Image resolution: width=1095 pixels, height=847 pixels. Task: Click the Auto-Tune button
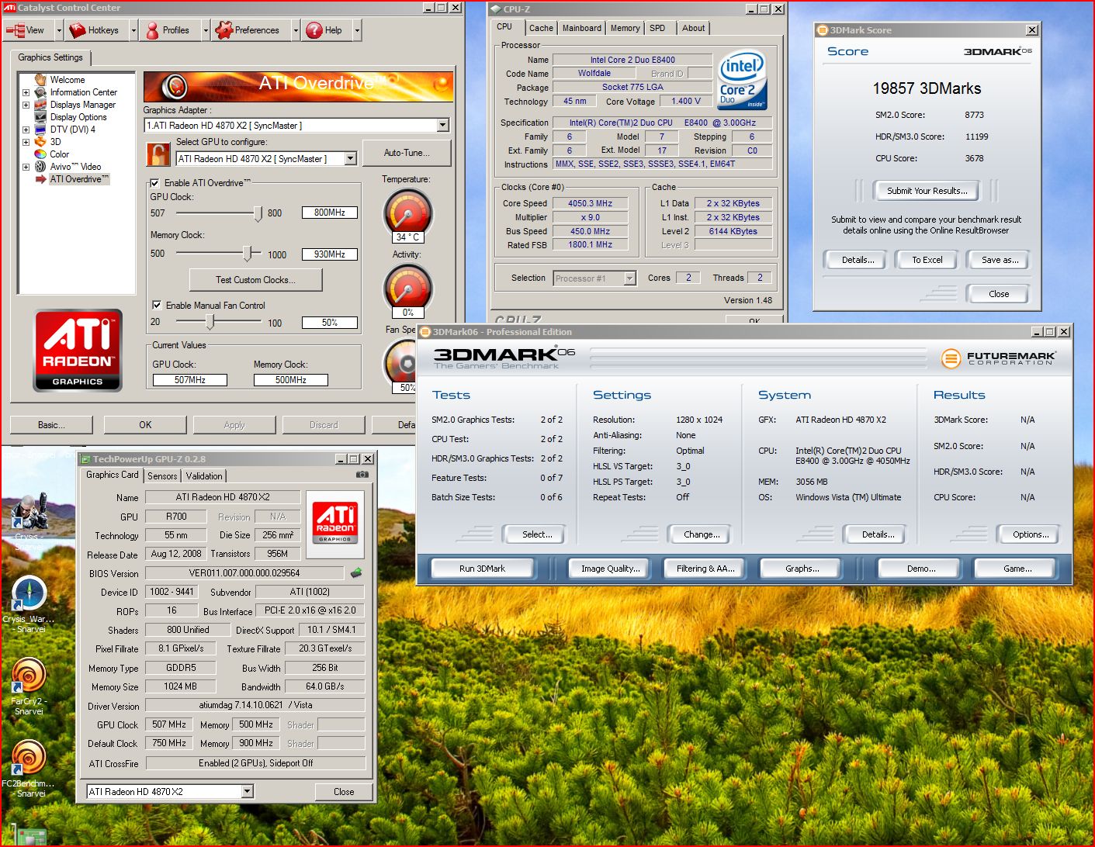(x=407, y=153)
